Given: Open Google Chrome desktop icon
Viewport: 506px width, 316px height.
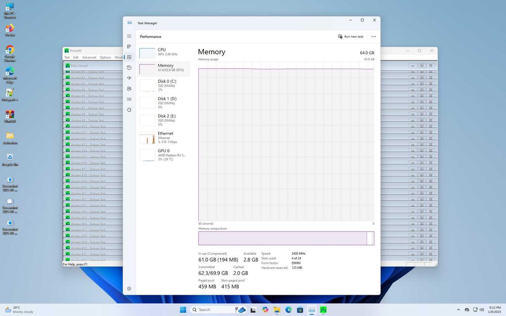Looking at the screenshot, I should point(10,53).
